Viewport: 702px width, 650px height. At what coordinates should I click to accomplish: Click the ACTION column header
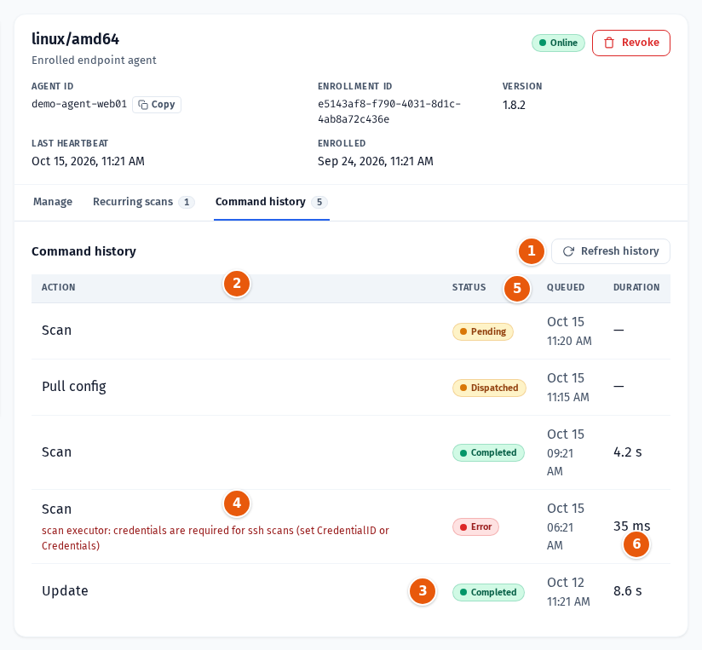[x=59, y=287]
